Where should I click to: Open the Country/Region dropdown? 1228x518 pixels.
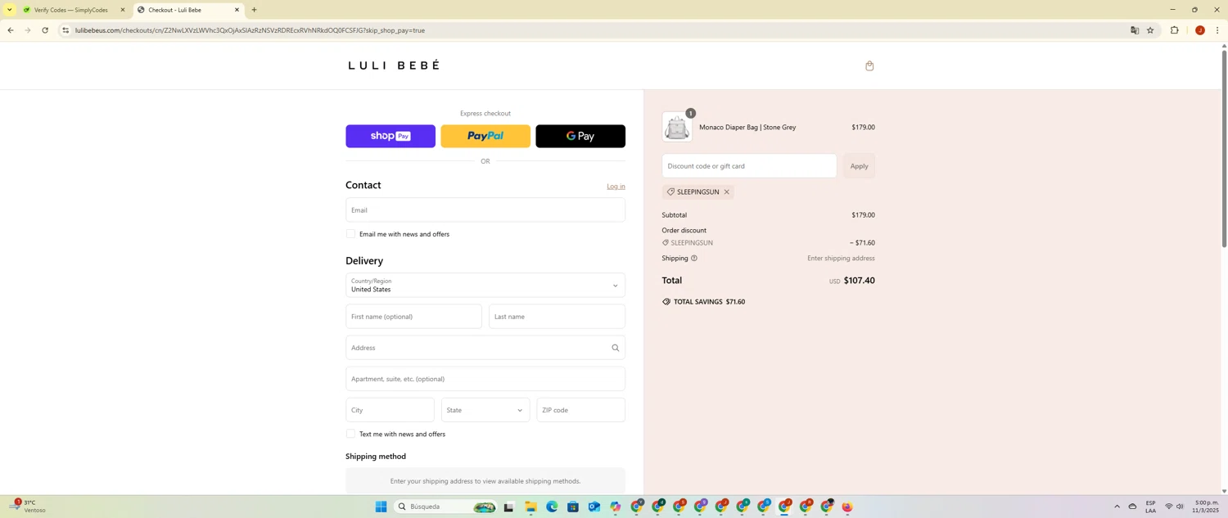pyautogui.click(x=485, y=286)
